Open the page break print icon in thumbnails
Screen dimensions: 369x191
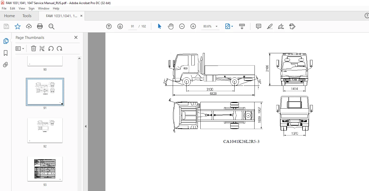[x=42, y=49]
